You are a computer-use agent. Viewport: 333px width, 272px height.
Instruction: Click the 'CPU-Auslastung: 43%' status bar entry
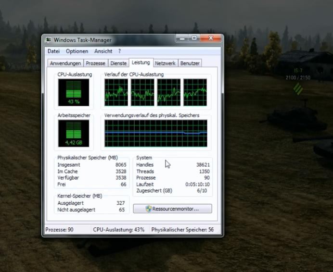[x=118, y=230]
